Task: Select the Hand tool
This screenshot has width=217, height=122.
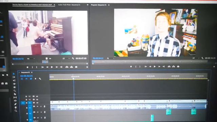Action: [16, 107]
